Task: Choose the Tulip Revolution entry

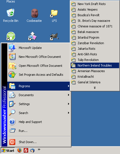Action: coord(95,60)
